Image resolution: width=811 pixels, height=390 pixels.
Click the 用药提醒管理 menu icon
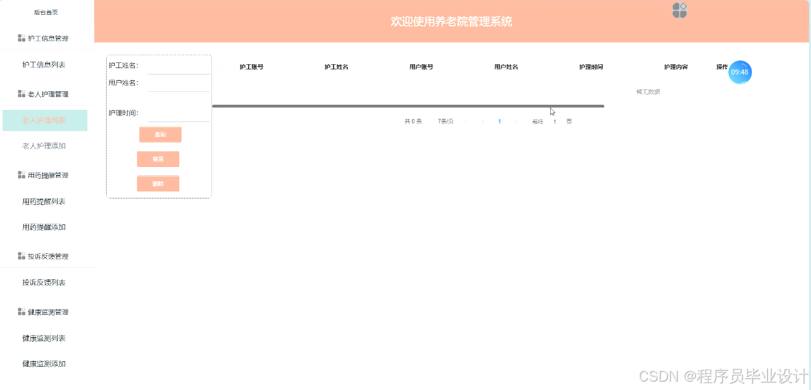coord(21,175)
